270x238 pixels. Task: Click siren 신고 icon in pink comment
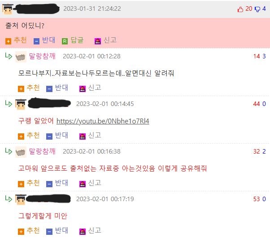pos(98,41)
